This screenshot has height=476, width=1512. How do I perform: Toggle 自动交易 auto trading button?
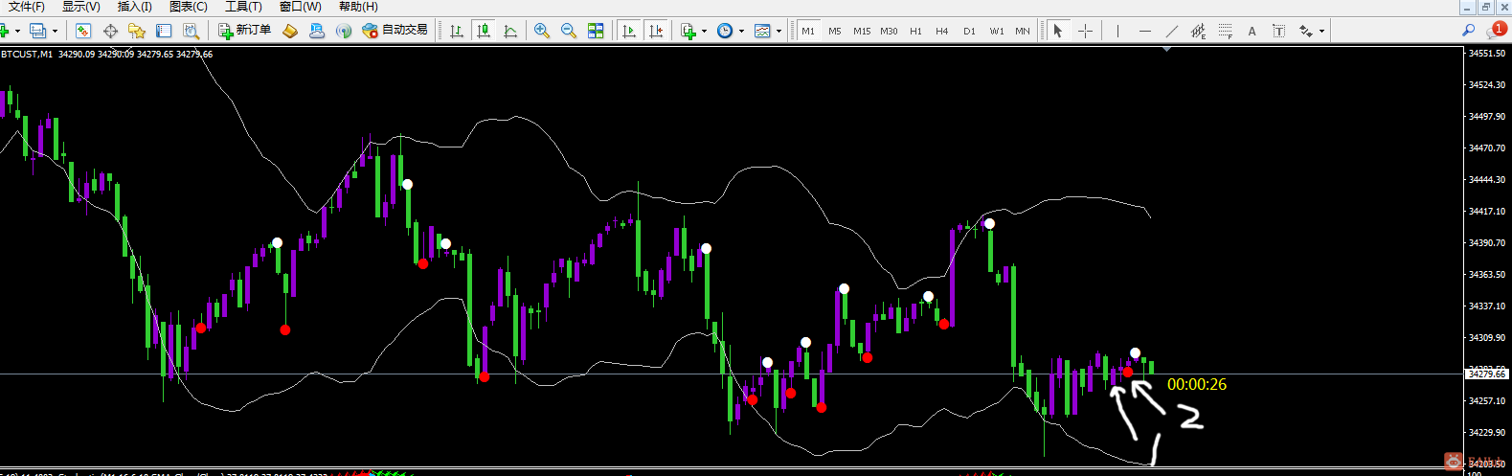[x=395, y=31]
